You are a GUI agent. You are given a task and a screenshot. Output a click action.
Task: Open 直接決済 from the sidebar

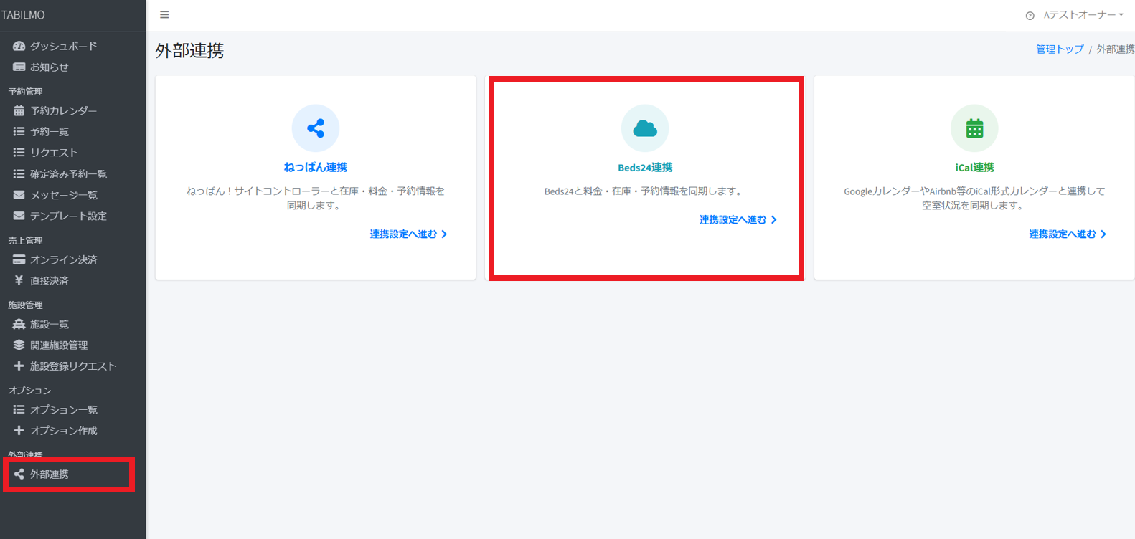click(49, 281)
